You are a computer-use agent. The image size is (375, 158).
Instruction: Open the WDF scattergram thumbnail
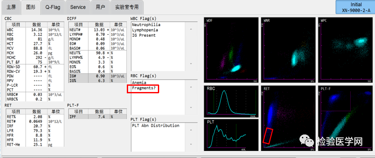[x=231, y=50]
